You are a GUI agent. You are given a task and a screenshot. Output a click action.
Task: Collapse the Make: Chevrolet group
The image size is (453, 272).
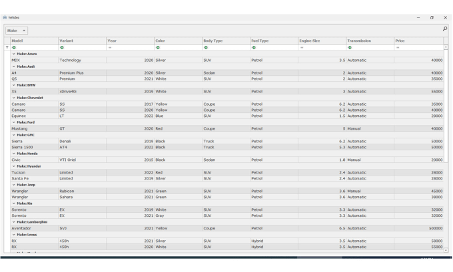(x=13, y=98)
